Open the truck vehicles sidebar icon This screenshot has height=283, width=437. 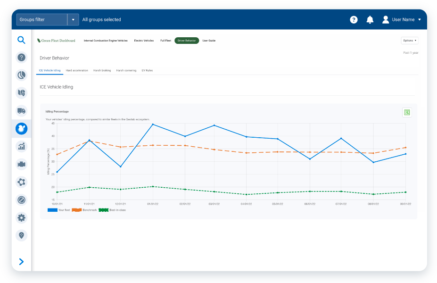coord(21,111)
